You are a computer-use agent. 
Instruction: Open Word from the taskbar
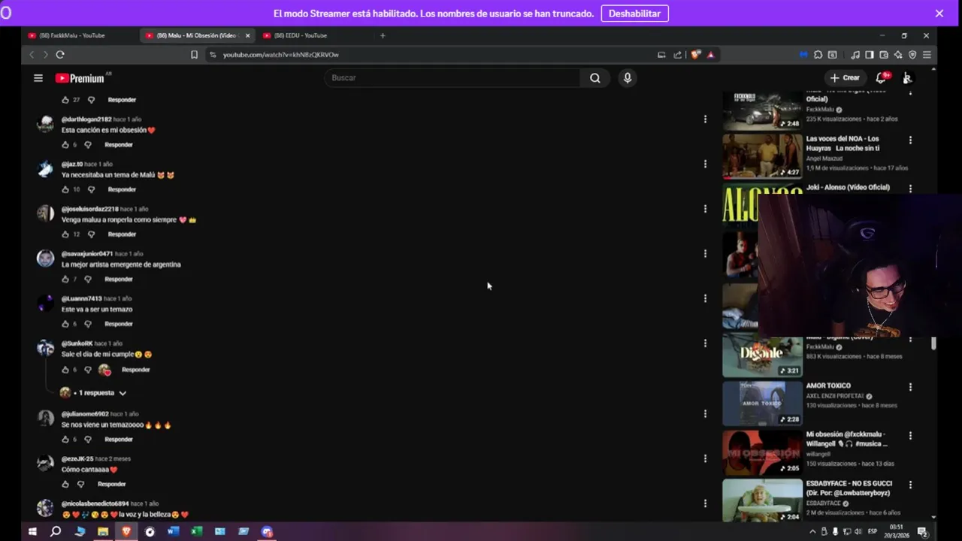(173, 531)
